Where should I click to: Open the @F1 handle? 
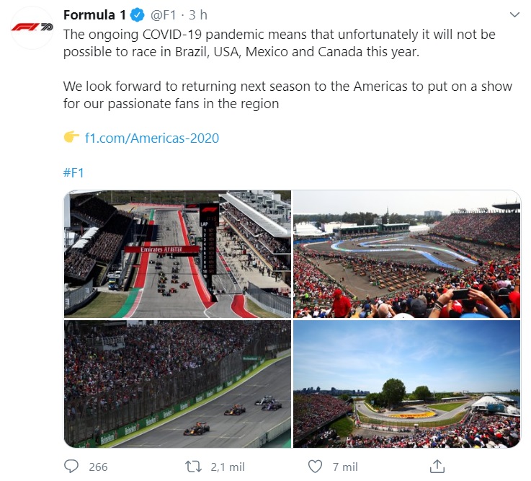164,15
